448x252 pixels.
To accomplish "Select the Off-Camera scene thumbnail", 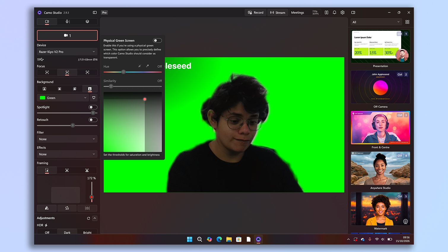I will pos(380,87).
